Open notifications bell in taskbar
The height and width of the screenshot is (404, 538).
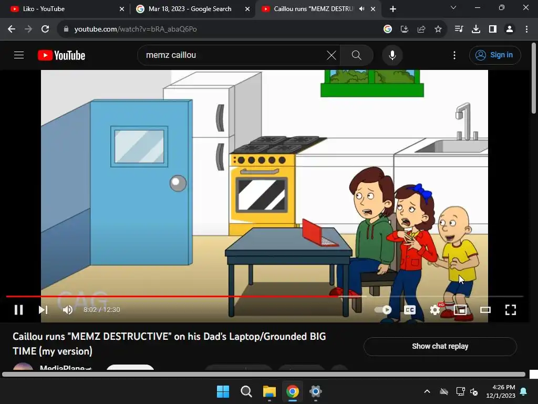(x=524, y=391)
